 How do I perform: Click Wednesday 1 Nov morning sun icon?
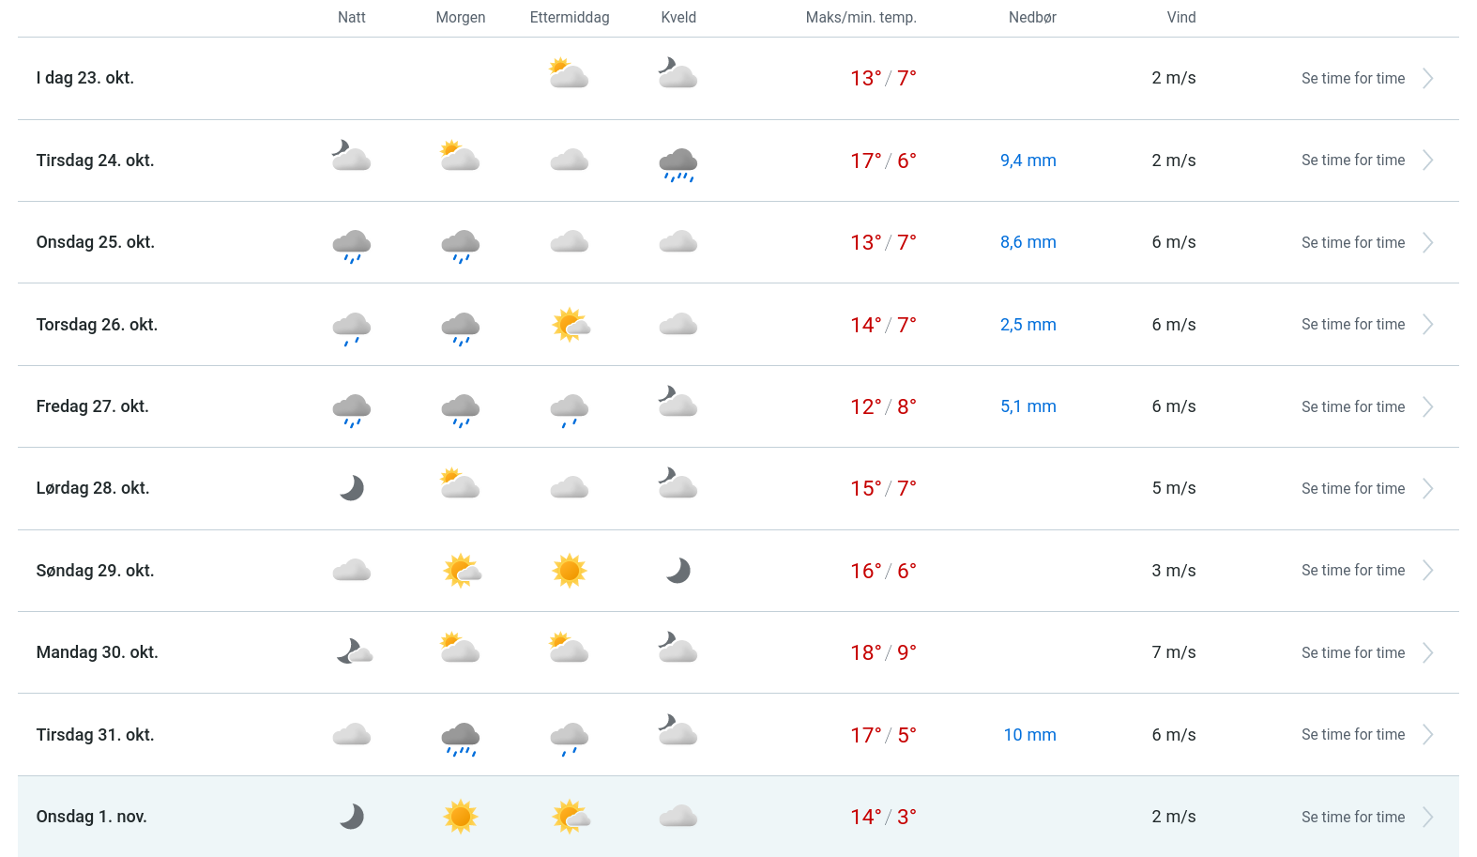coord(461,817)
